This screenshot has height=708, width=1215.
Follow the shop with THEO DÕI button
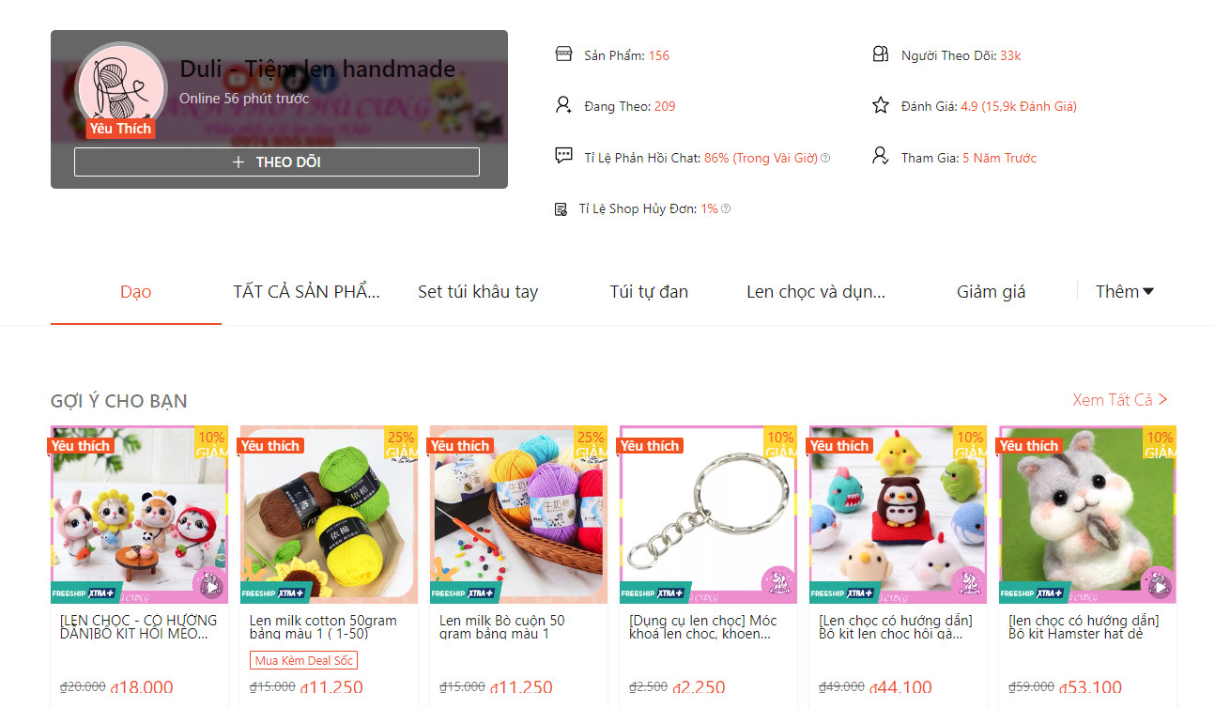click(x=277, y=162)
